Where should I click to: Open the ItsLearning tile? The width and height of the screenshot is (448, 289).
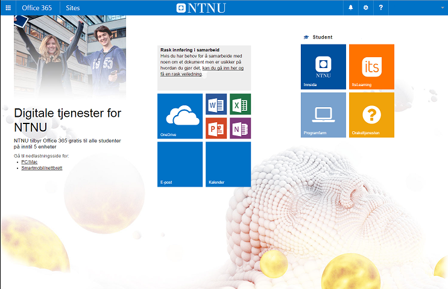pyautogui.click(x=371, y=67)
